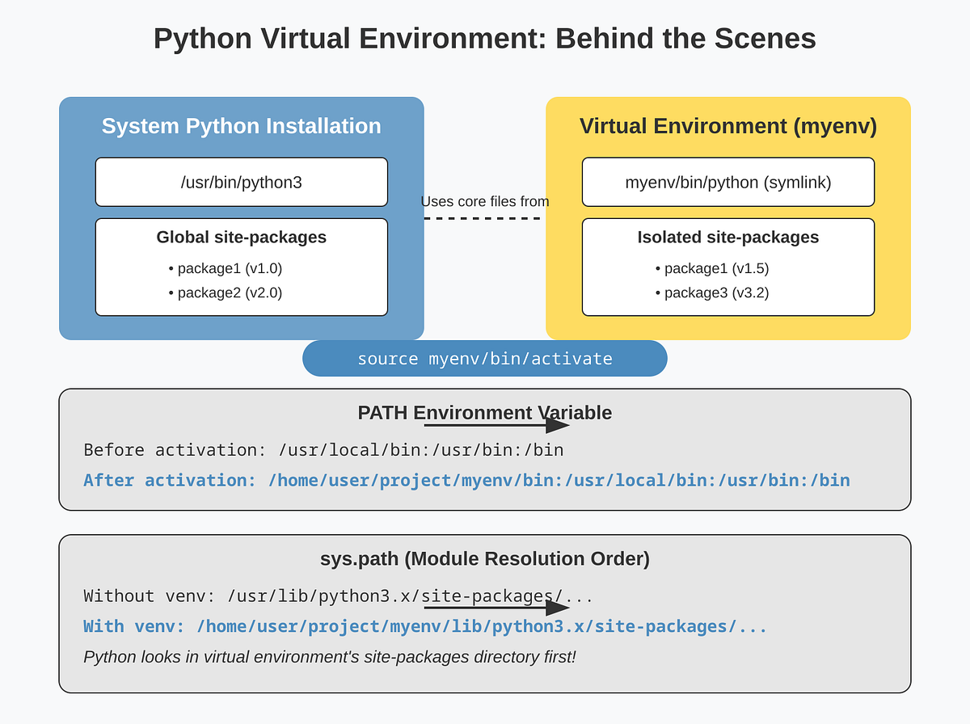Expand the PATH Environment Variable section
The height and width of the screenshot is (724, 970).
click(x=484, y=448)
